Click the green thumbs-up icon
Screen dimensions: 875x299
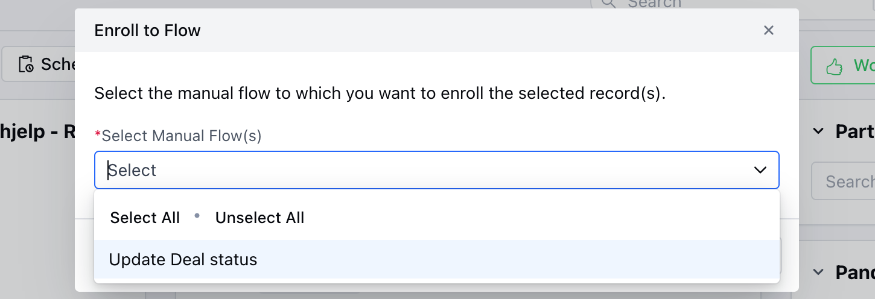[834, 66]
